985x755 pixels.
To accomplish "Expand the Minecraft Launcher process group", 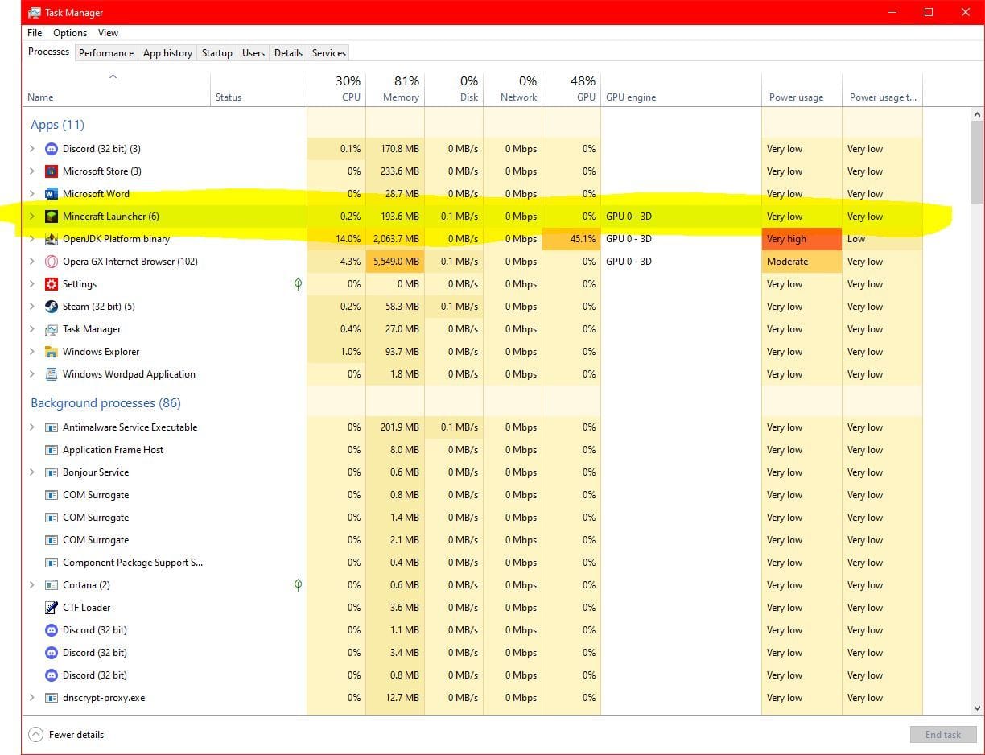I will tap(32, 217).
